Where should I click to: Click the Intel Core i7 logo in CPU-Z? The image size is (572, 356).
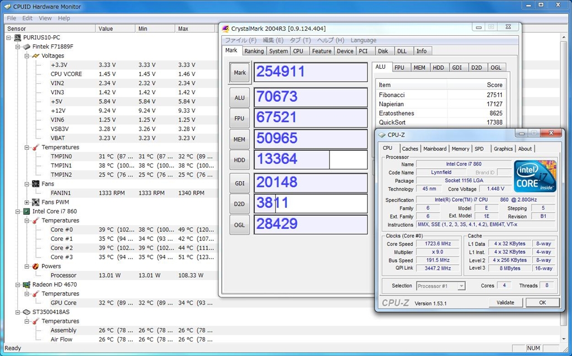[535, 176]
